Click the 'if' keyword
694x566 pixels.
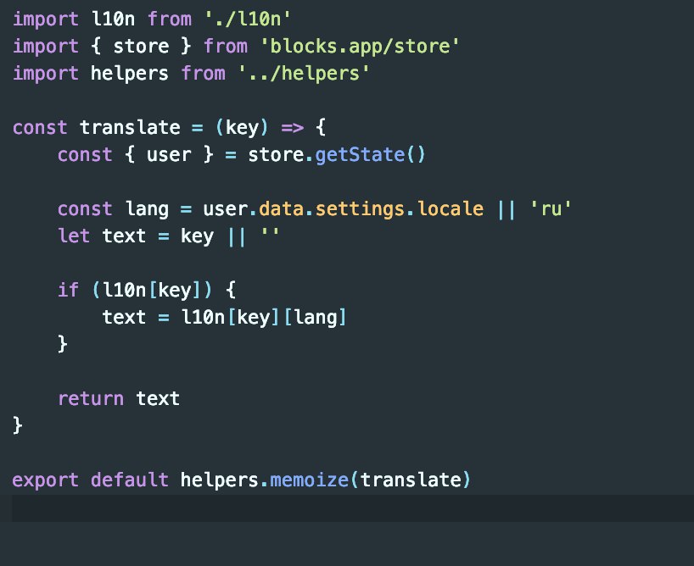coord(68,290)
